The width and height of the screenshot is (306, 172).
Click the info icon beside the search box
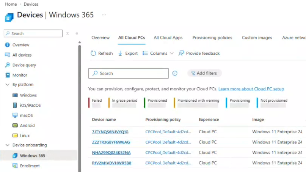click(175, 73)
